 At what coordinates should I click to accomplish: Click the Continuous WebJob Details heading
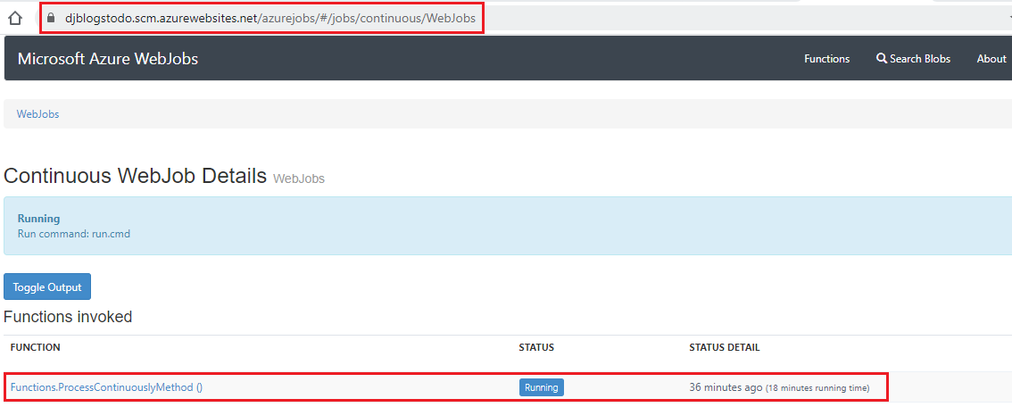click(x=135, y=176)
